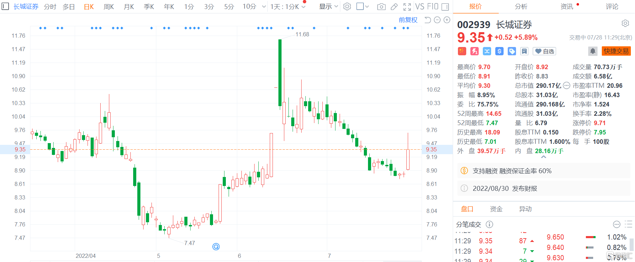Take a chart screenshot with camera icon
Image resolution: width=635 pixels, height=262 pixels.
pyautogui.click(x=381, y=7)
